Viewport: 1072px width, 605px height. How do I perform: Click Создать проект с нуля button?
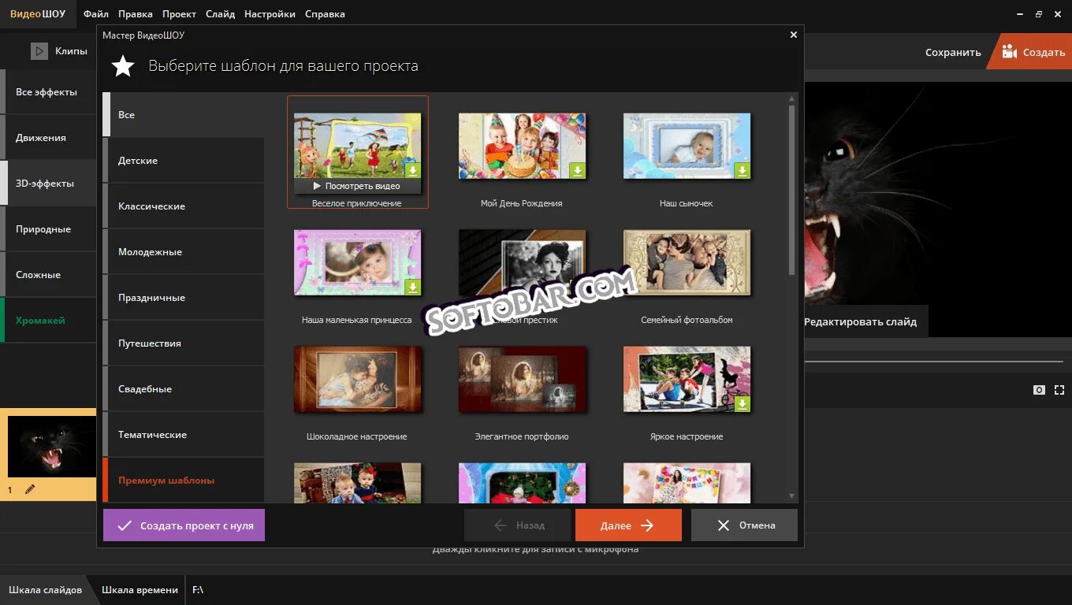[184, 525]
